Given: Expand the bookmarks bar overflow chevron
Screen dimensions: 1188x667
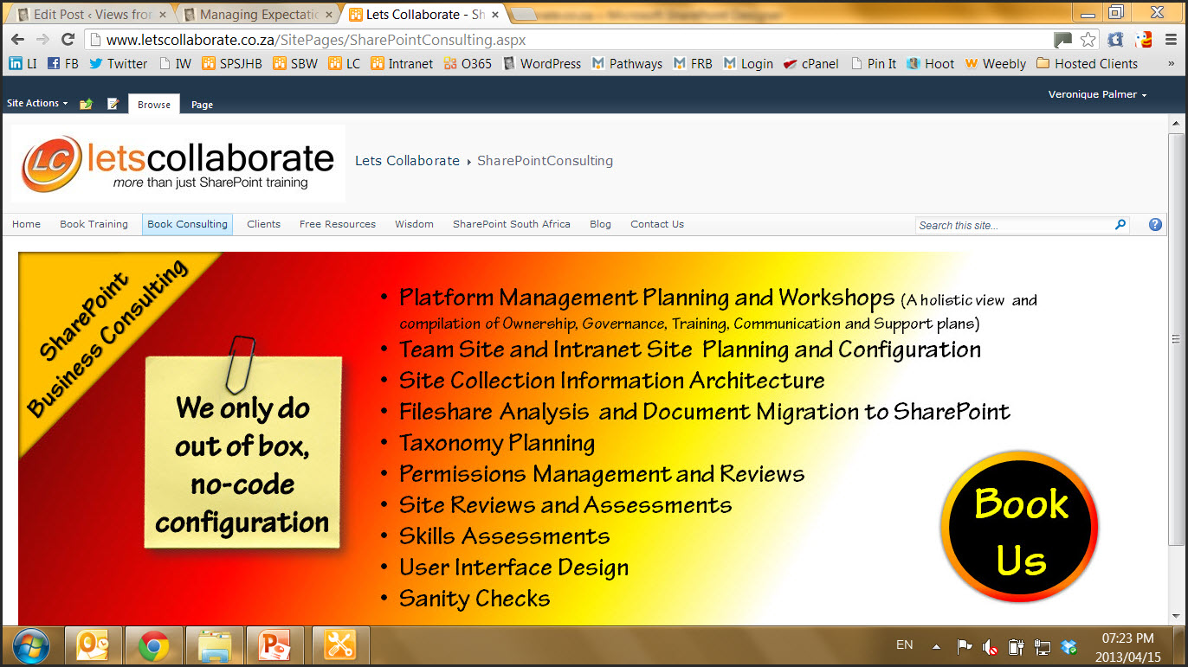Looking at the screenshot, I should pyautogui.click(x=1171, y=64).
